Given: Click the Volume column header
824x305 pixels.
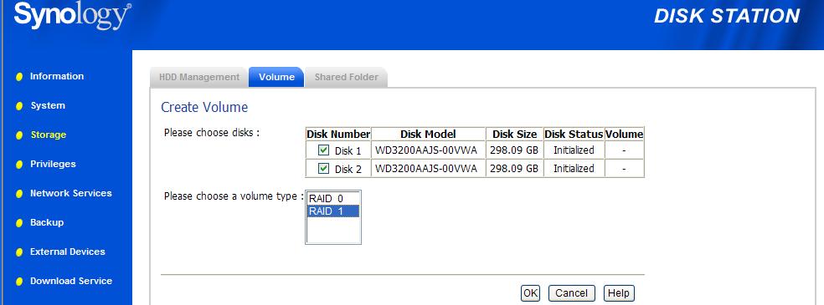Looking at the screenshot, I should 625,135.
